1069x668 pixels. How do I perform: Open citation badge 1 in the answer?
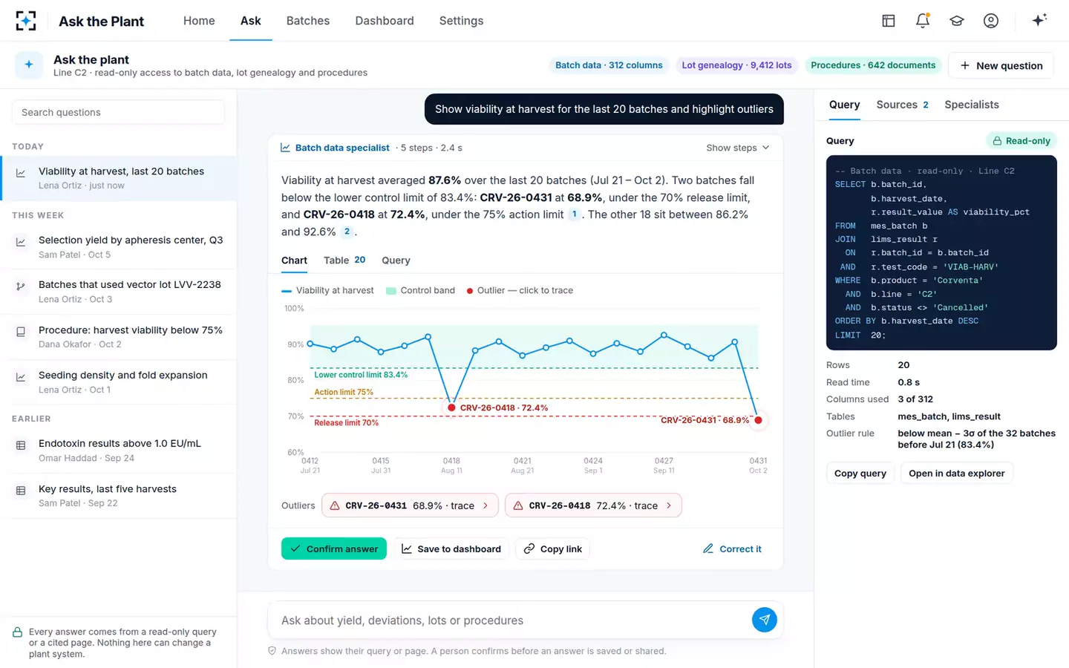click(574, 214)
